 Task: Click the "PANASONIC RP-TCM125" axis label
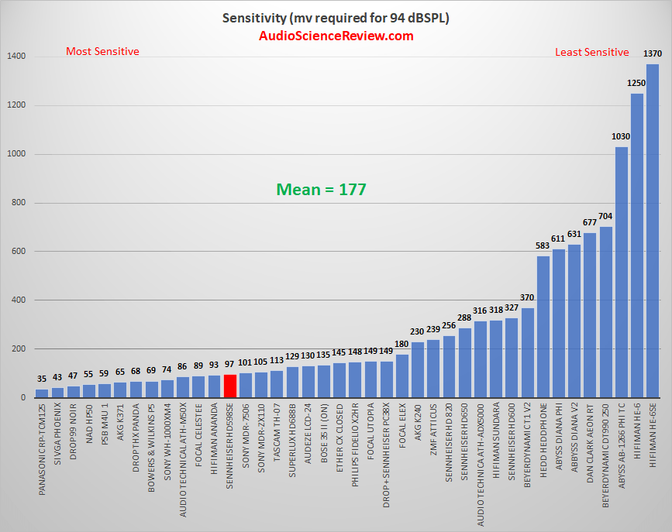[42, 449]
